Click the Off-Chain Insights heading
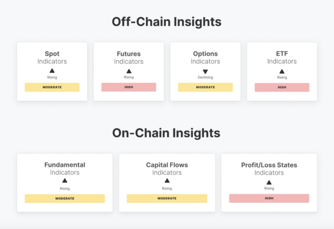 tap(166, 22)
